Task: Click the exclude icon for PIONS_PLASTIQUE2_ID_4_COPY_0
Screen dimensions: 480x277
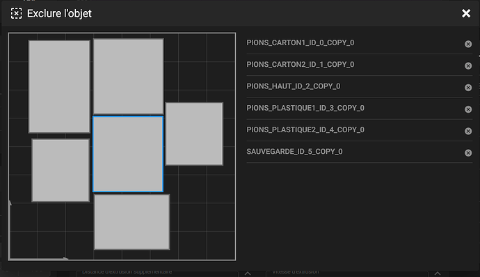Action: pyautogui.click(x=468, y=131)
